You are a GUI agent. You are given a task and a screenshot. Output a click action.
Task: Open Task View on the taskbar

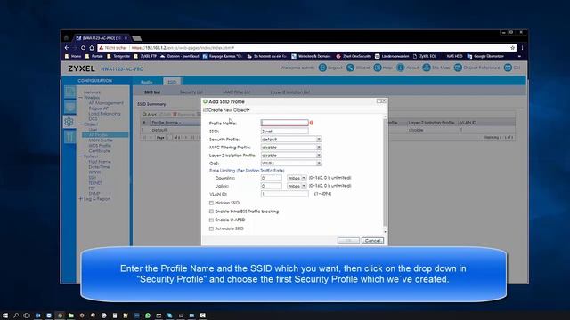pos(27,316)
